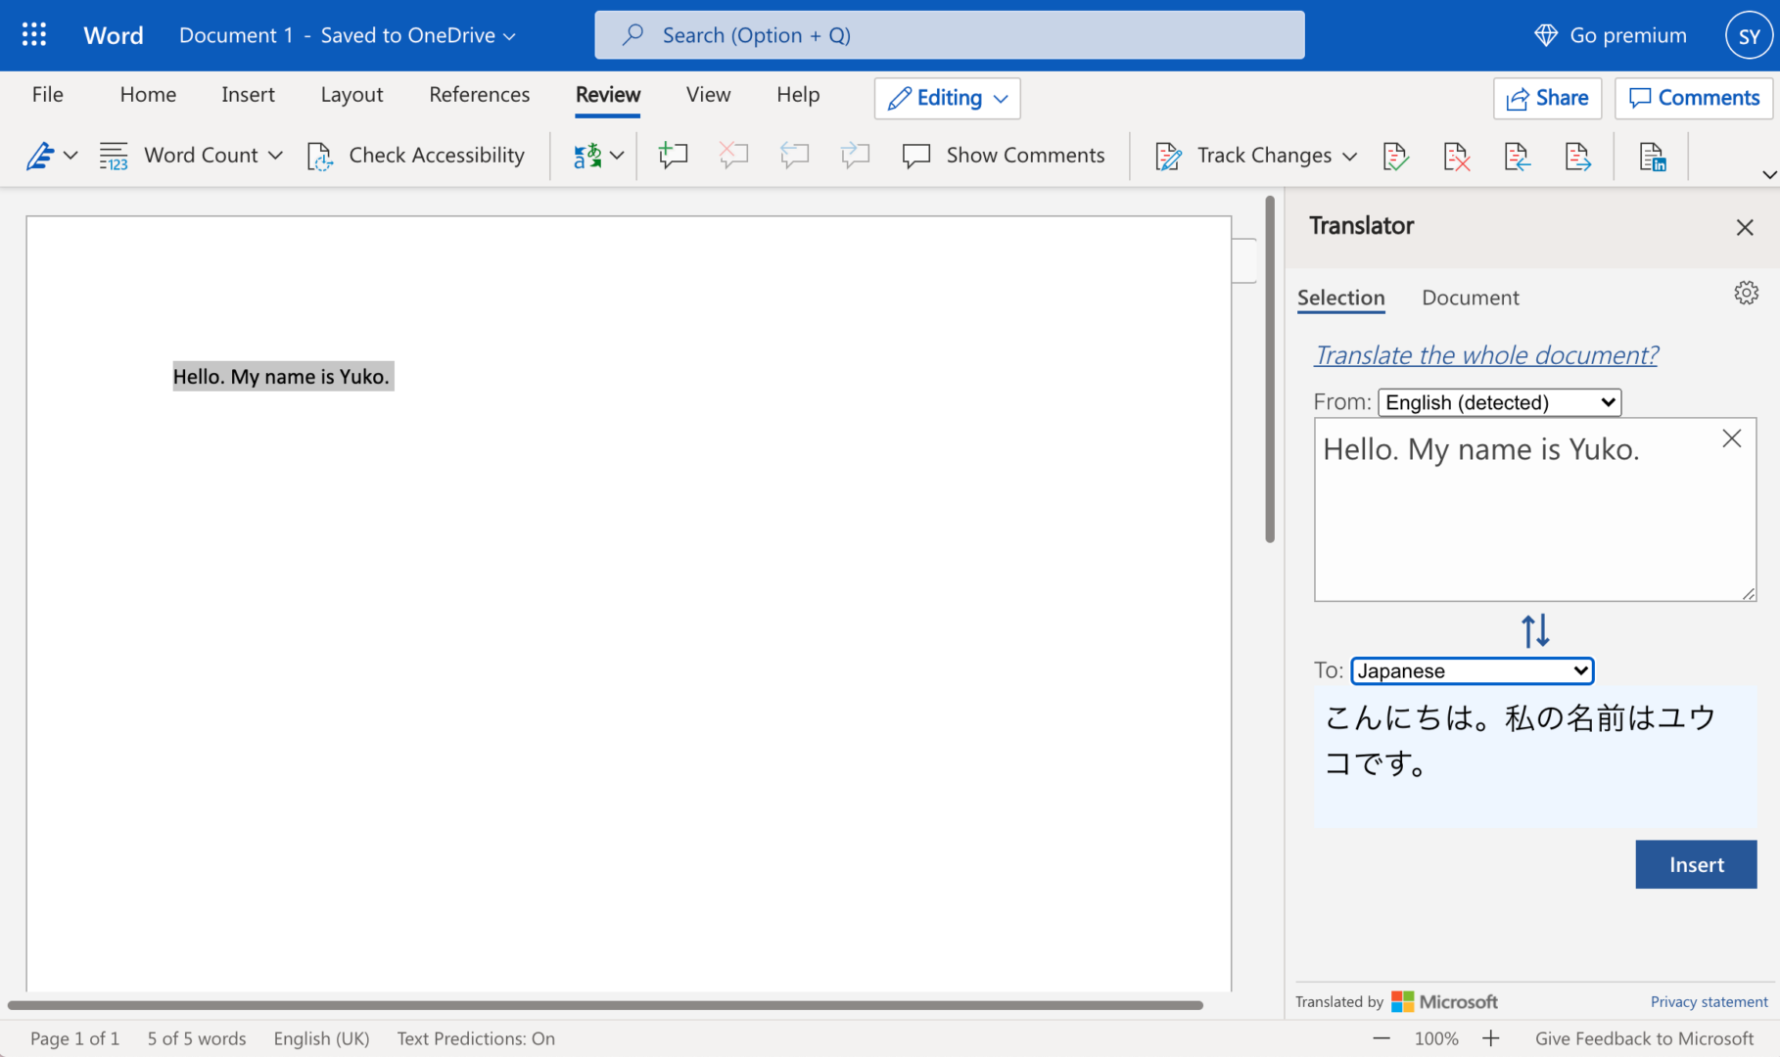1780x1057 pixels.
Task: Expand the document title dropdown
Action: 509,36
